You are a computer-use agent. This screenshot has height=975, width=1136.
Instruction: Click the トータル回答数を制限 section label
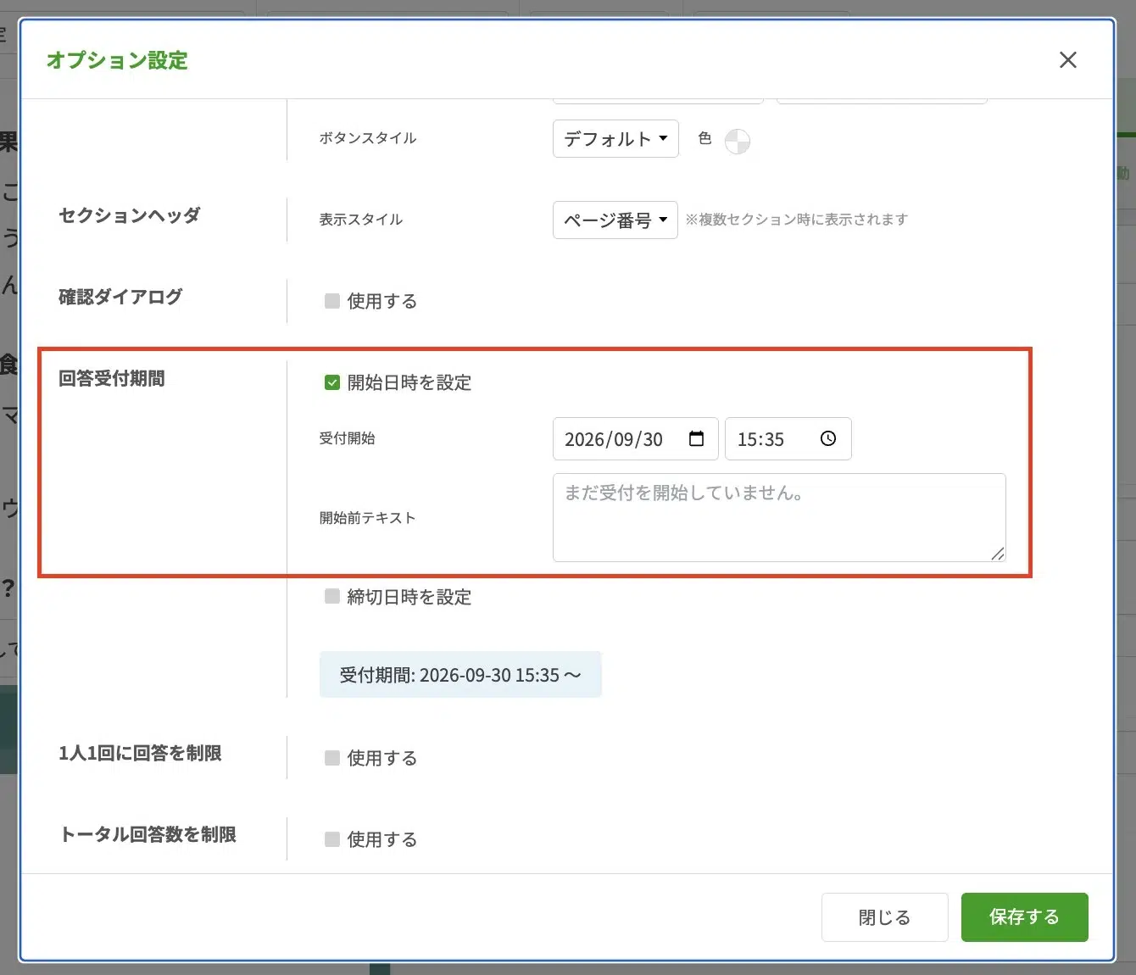tap(148, 834)
